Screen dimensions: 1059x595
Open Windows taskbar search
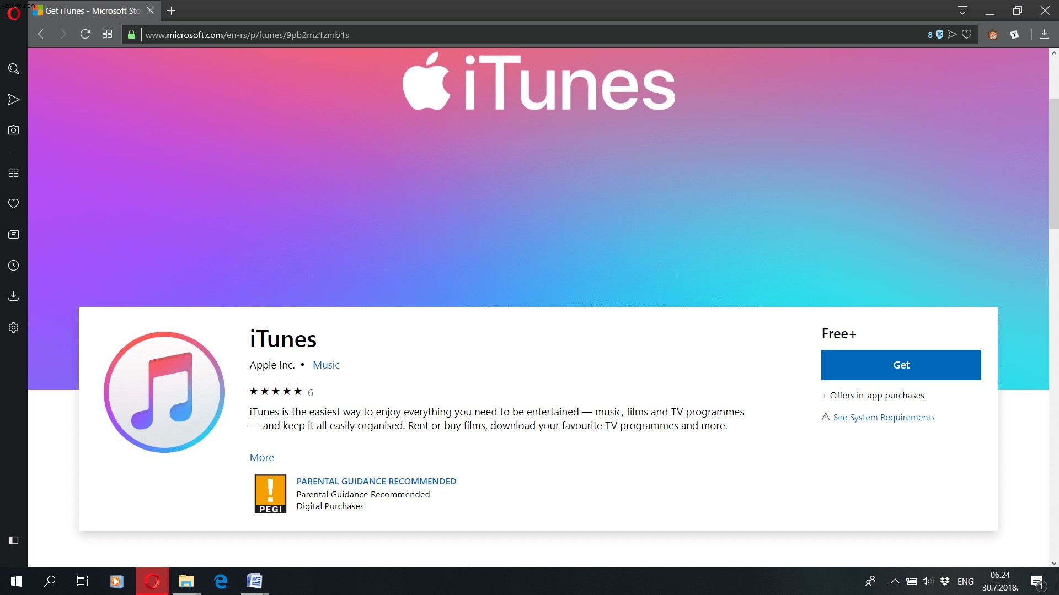click(50, 581)
